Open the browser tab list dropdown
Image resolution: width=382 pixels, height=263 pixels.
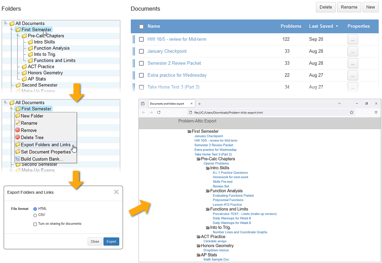coord(339,104)
